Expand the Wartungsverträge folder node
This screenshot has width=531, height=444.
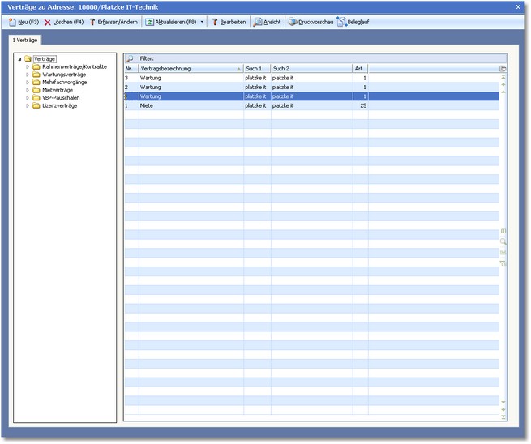point(28,75)
